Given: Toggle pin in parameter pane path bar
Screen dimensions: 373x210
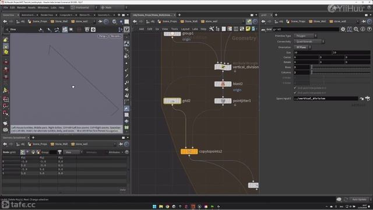Looking at the screenshot, I should pyautogui.click(x=364, y=22).
